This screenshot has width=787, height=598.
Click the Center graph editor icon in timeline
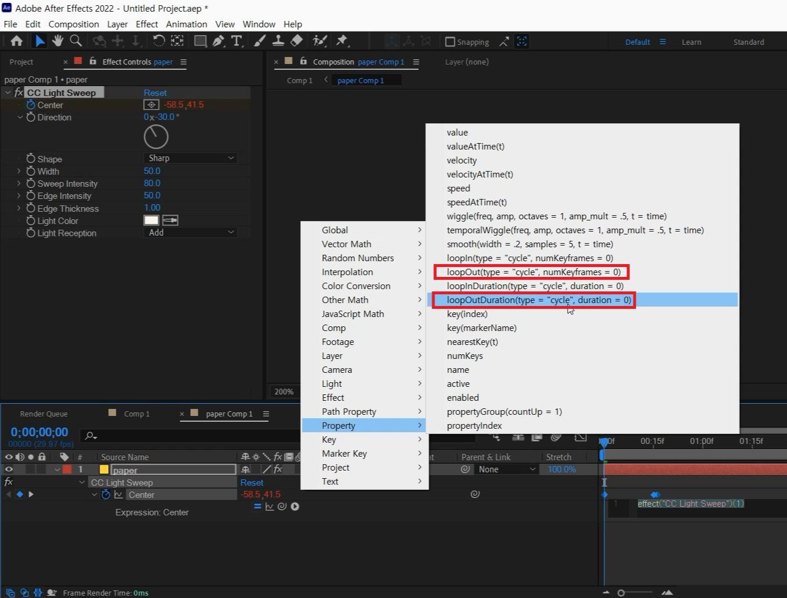click(x=119, y=494)
